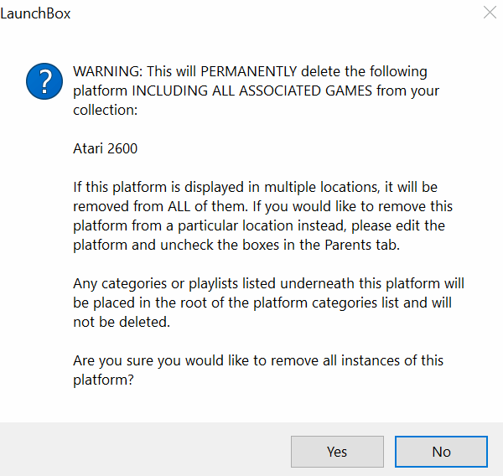Image resolution: width=503 pixels, height=476 pixels.
Task: Click the final word platform?
Action: click(x=103, y=380)
